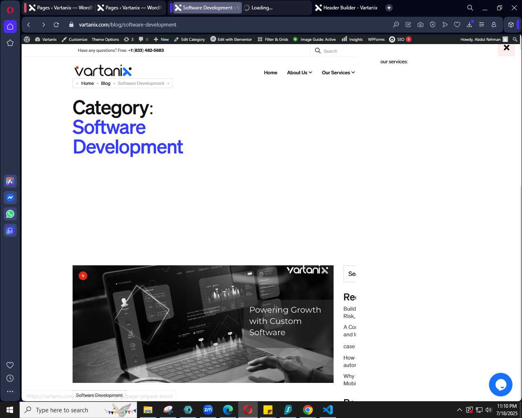This screenshot has height=418, width=522.
Task: Open Powering Growth with Custom Software post image
Action: [203, 324]
